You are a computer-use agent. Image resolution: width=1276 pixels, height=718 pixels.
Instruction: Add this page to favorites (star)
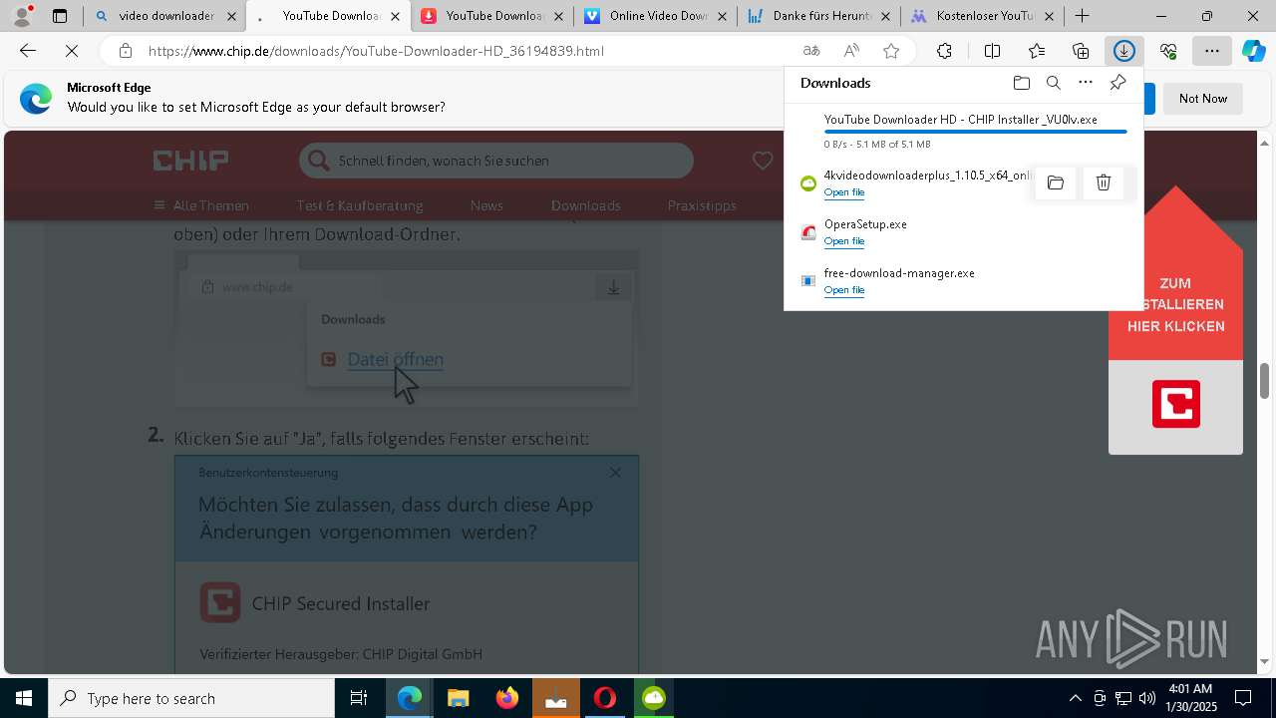click(x=891, y=51)
